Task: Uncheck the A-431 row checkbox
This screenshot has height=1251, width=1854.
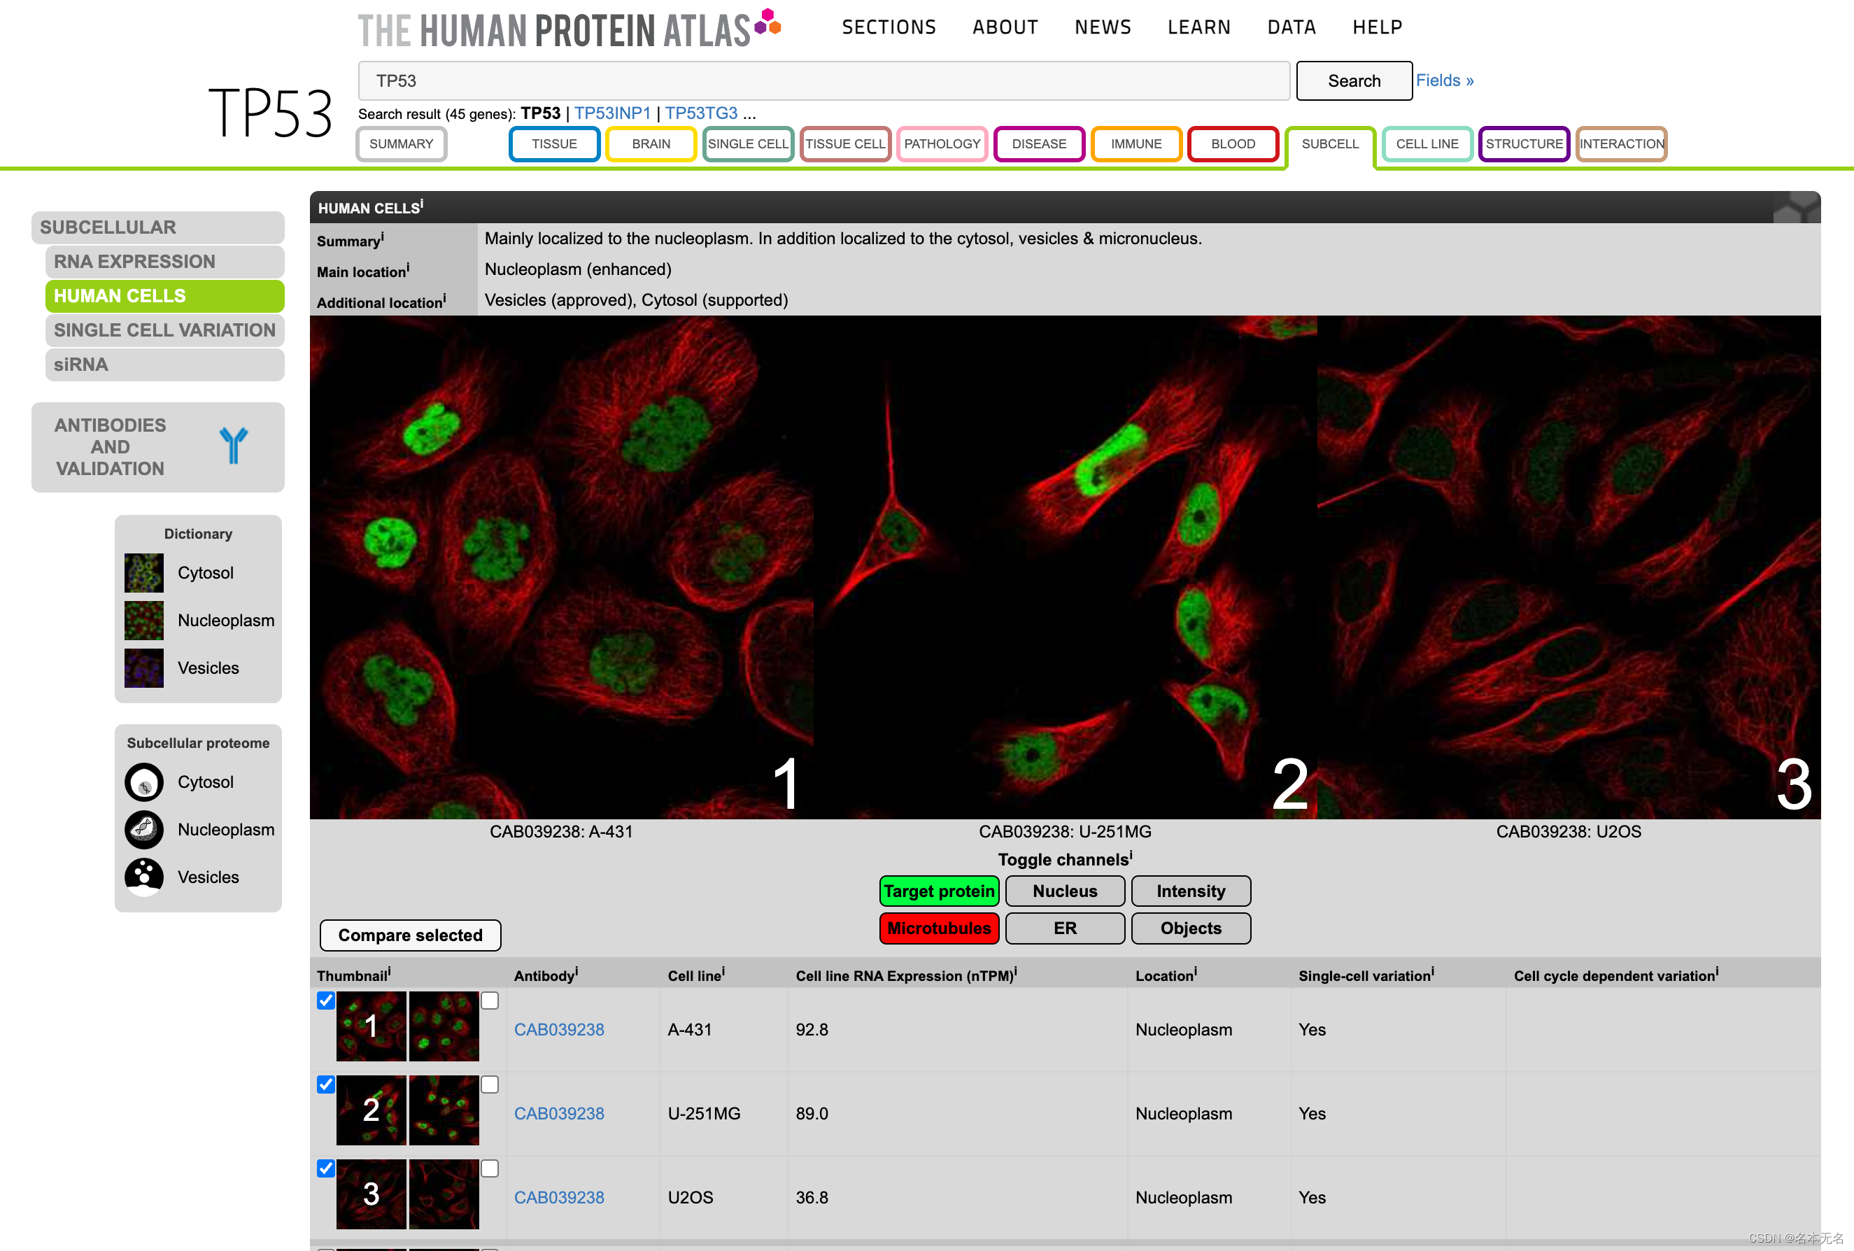Action: (x=325, y=1001)
